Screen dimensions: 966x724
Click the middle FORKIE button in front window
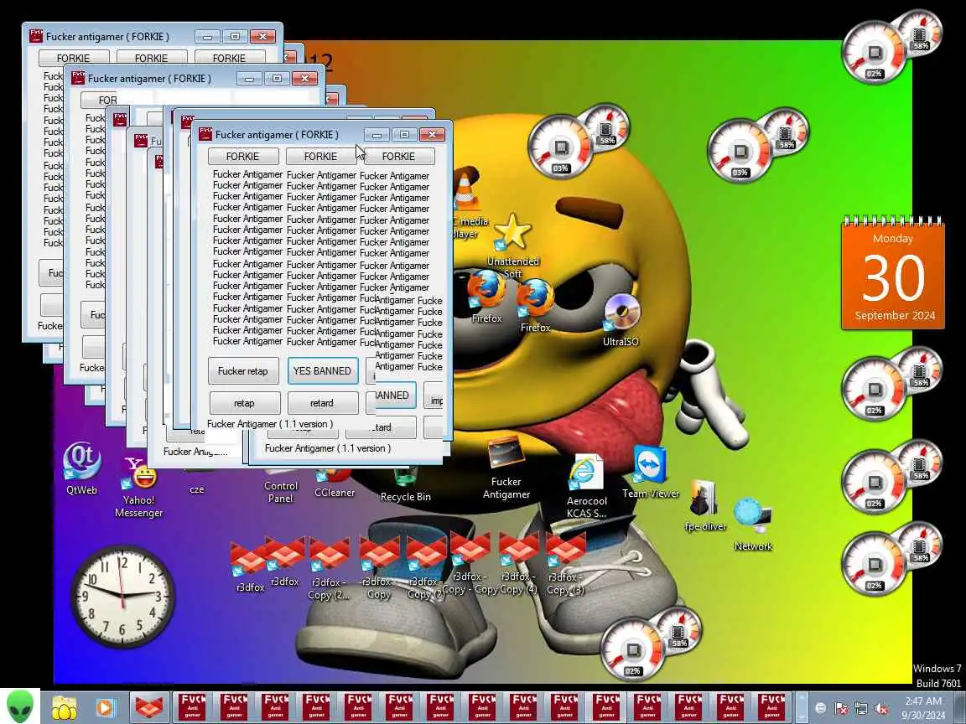tap(321, 157)
